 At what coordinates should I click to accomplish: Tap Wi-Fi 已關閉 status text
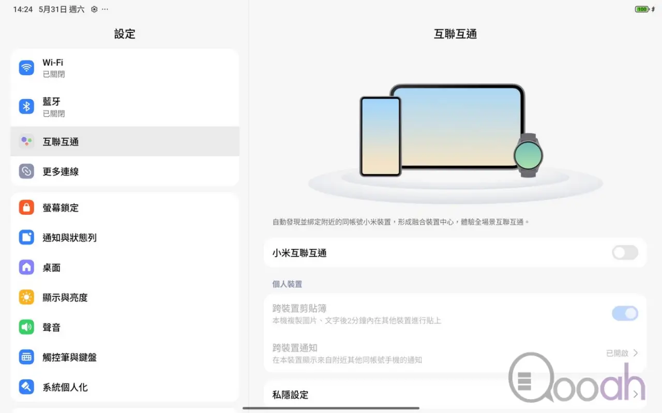point(54,74)
